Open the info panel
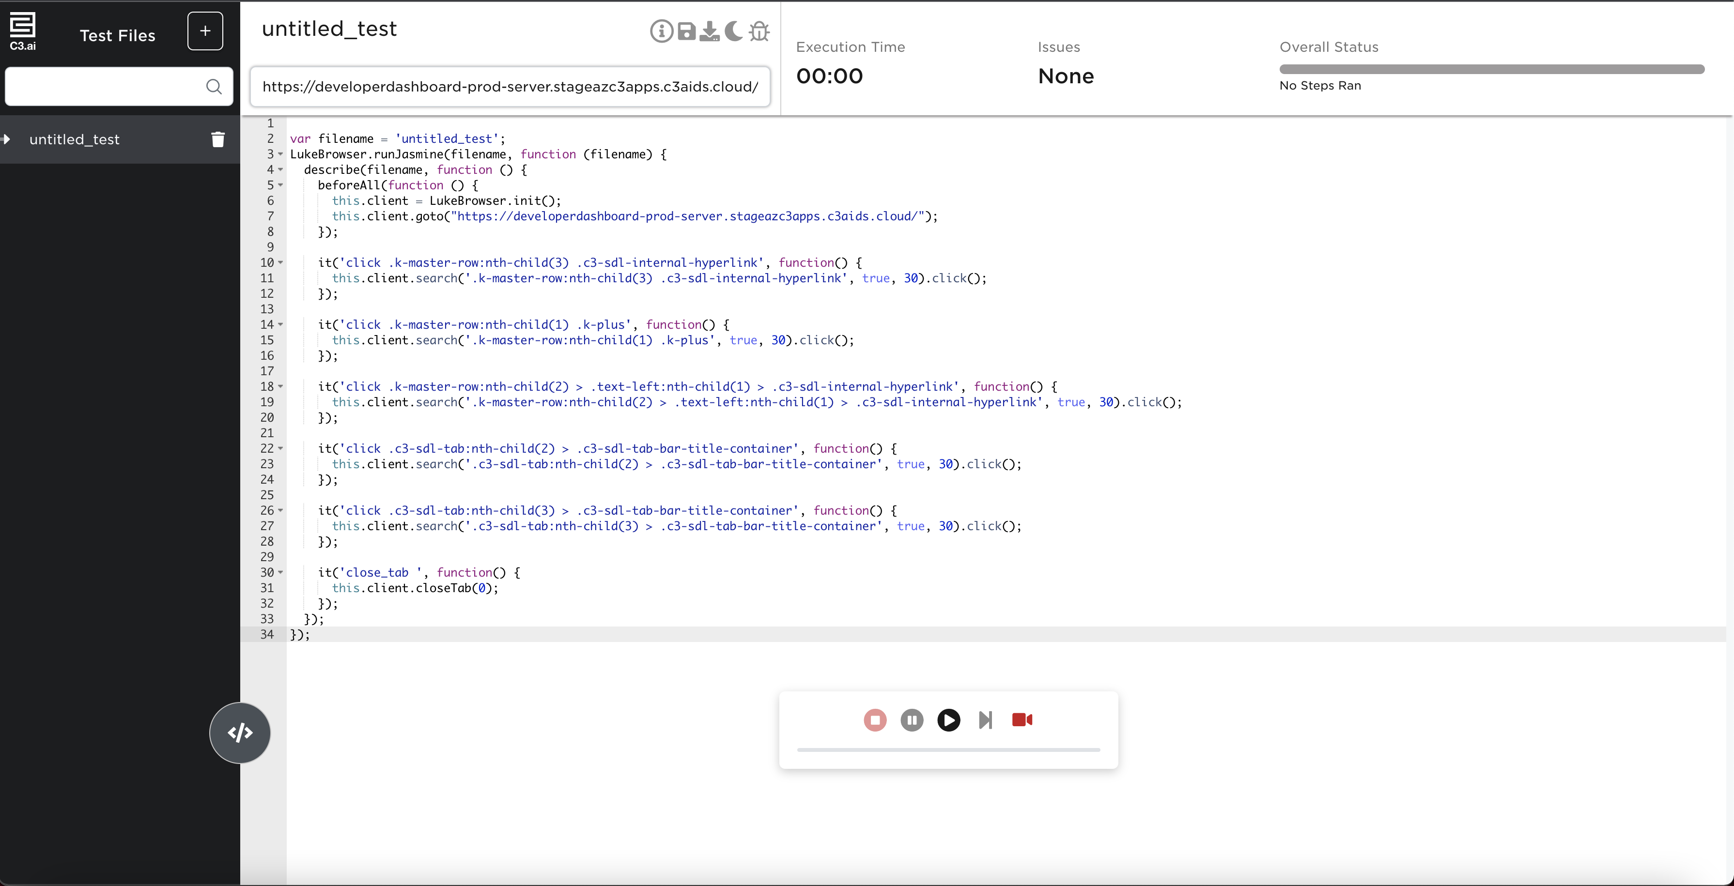The image size is (1734, 886). tap(661, 31)
